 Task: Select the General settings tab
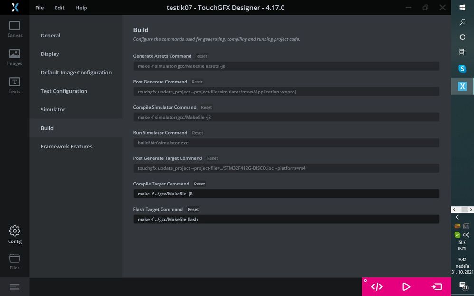(x=76, y=35)
